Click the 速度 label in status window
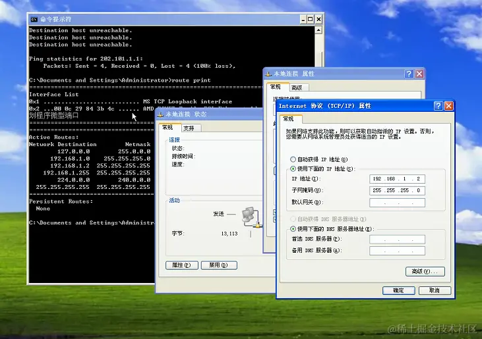 click(178, 165)
